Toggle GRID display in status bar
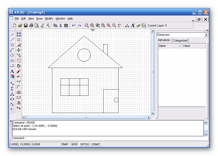Viewport: 218px width, 156px height. [x=74, y=144]
